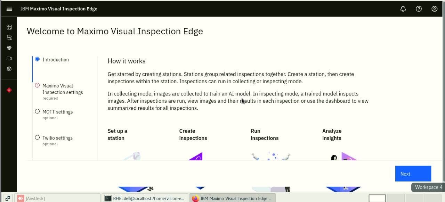Click IBM Maximo Visual Inspection Edge header title
Screen dimensions: 445x202
point(58,9)
